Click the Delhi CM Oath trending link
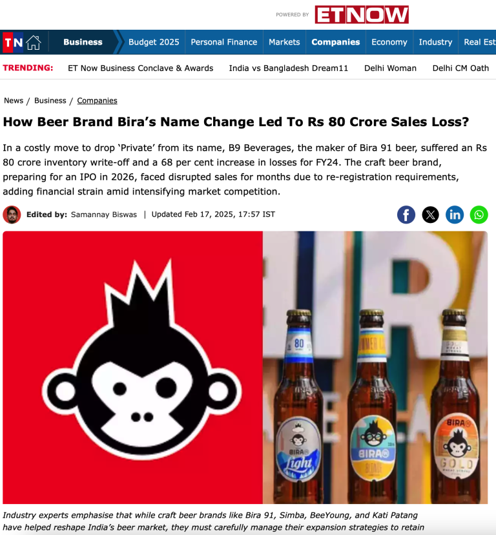This screenshot has height=535, width=496. (460, 68)
